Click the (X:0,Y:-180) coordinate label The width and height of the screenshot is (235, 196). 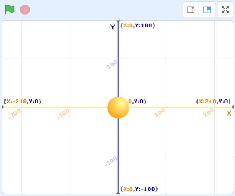pyautogui.click(x=139, y=189)
